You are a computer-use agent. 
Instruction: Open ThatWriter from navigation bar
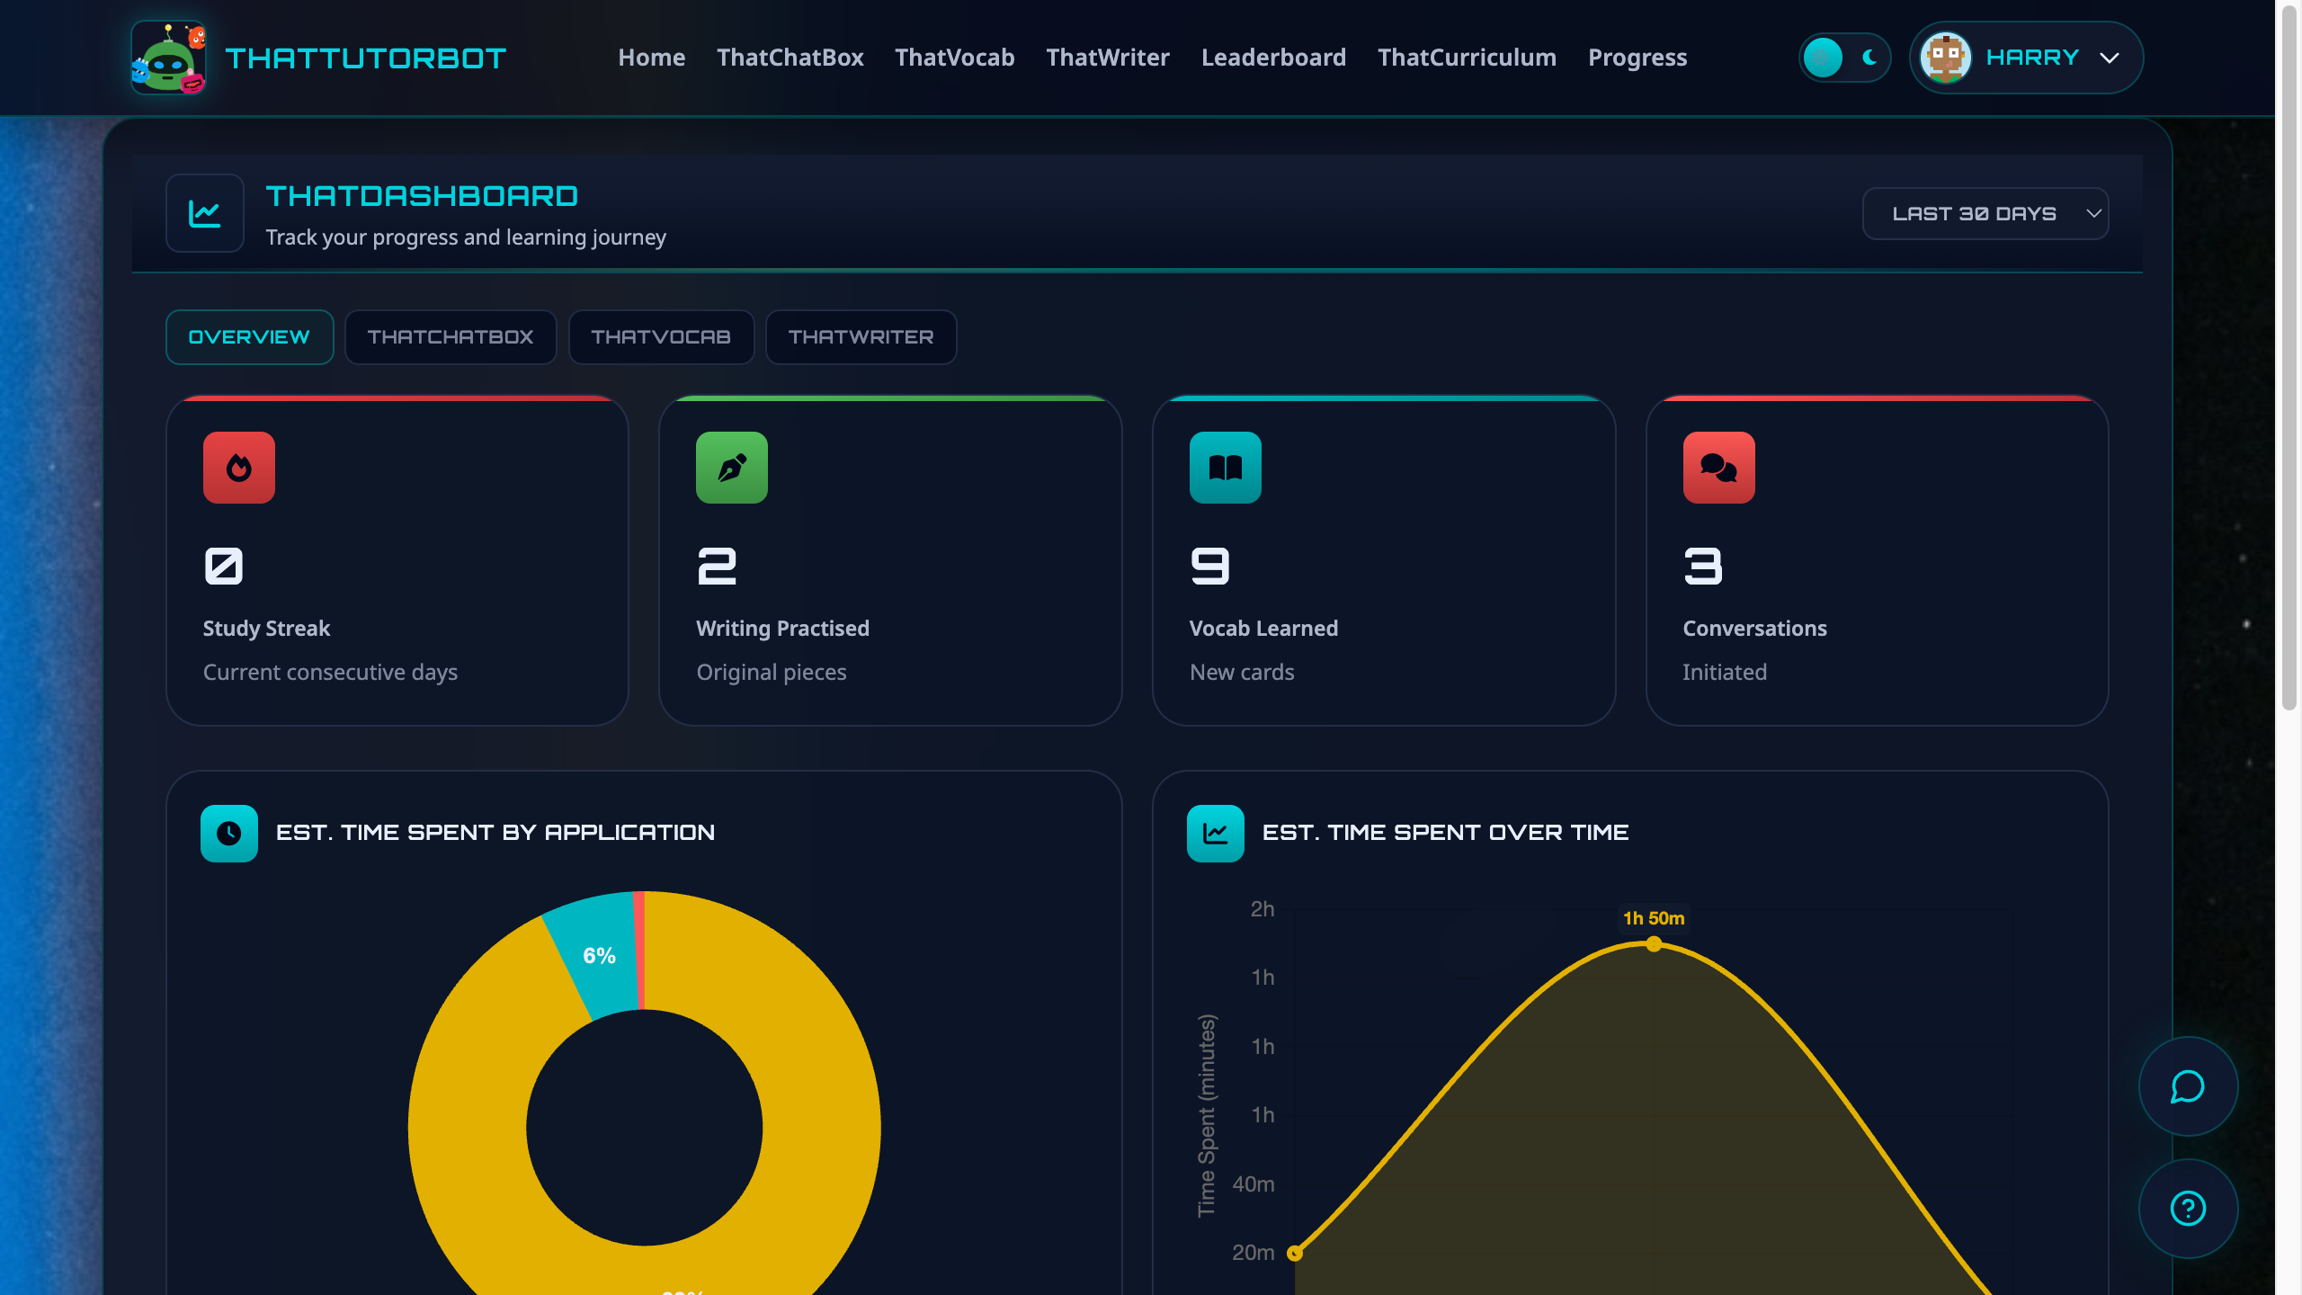[1108, 58]
